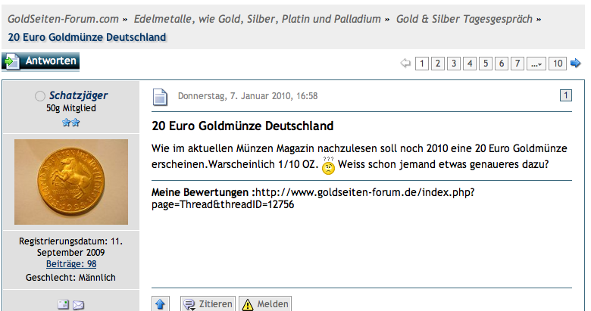
Task: Open post number 1 permalink
Action: pyautogui.click(x=566, y=95)
